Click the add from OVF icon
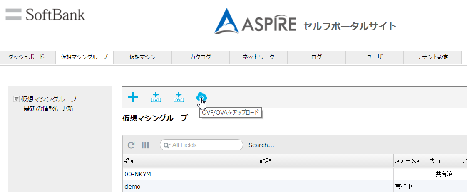Viewport: 467px width, 192px height. [179, 97]
